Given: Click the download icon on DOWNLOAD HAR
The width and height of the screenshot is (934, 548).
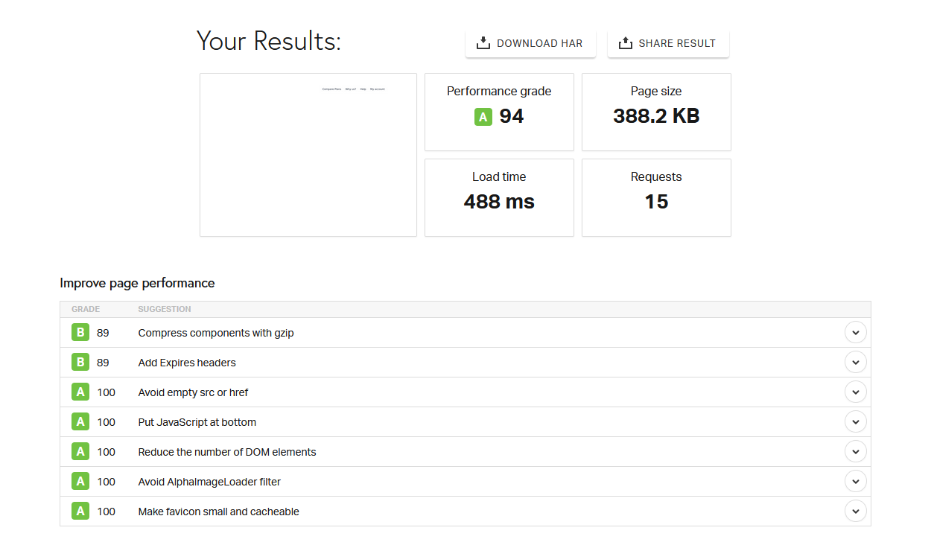Looking at the screenshot, I should point(483,42).
